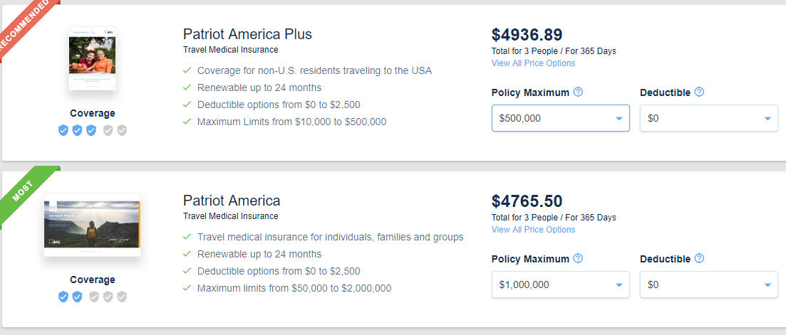
Task: Click last gray coverage shield under Patriot America Plus
Action: tap(122, 130)
